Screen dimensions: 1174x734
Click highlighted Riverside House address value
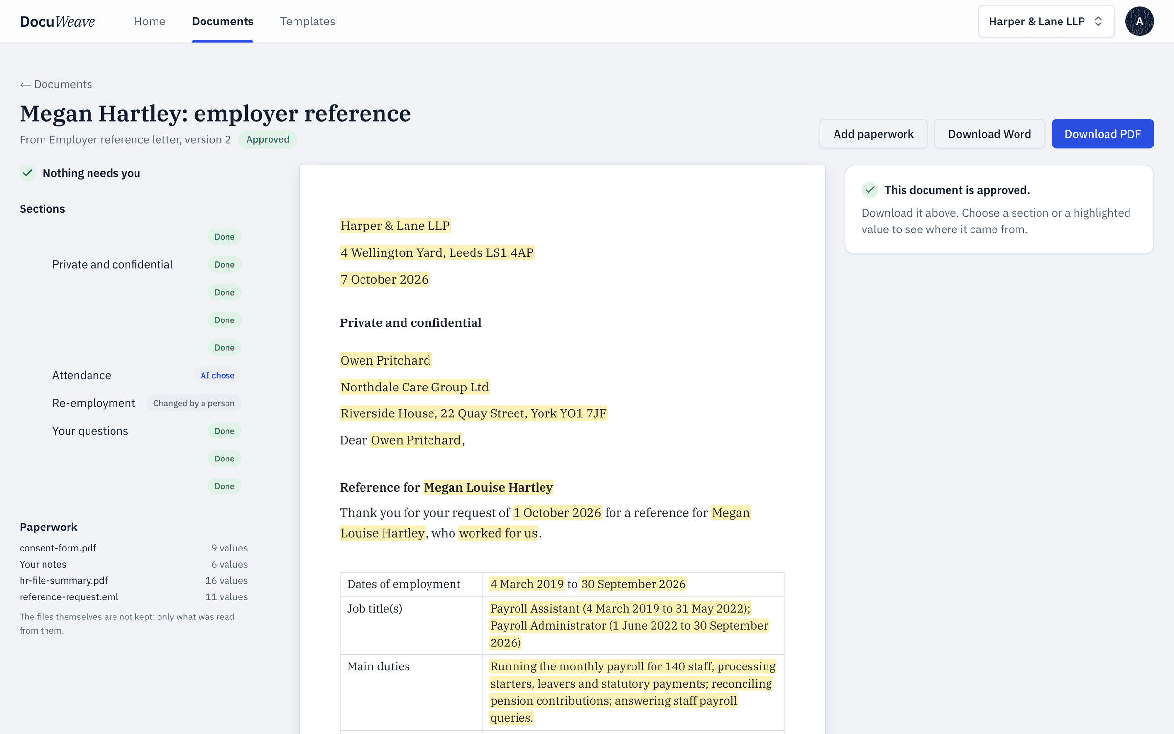point(474,413)
